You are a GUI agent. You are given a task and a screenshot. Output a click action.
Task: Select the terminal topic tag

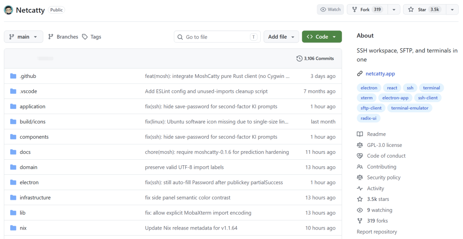[x=431, y=88]
